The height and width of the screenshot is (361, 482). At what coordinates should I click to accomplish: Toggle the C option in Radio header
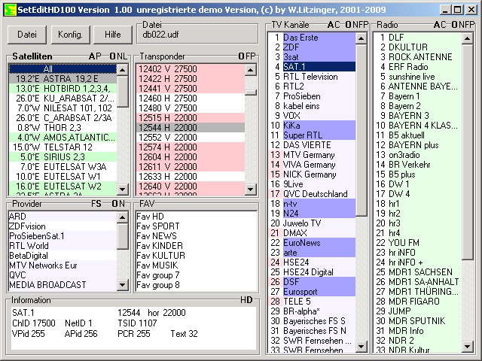click(x=443, y=25)
